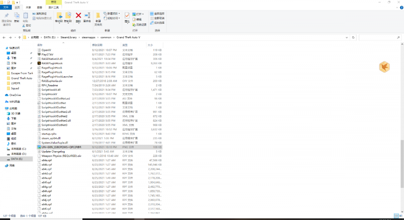404x220 pixels.
Task: Click the Copy (复制) ribbon icon
Action: (17, 16)
